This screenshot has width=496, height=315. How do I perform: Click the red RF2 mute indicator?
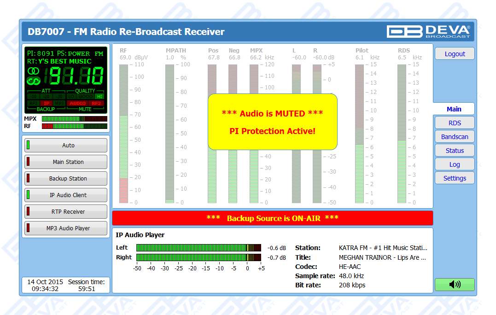96,104
